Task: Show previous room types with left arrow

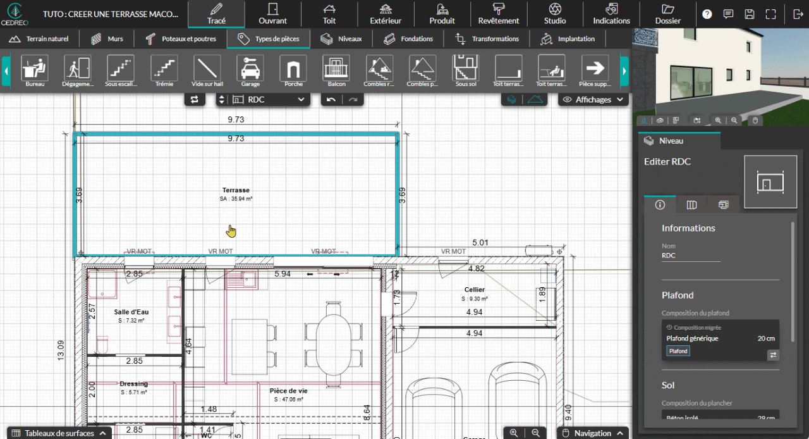Action: tap(6, 71)
